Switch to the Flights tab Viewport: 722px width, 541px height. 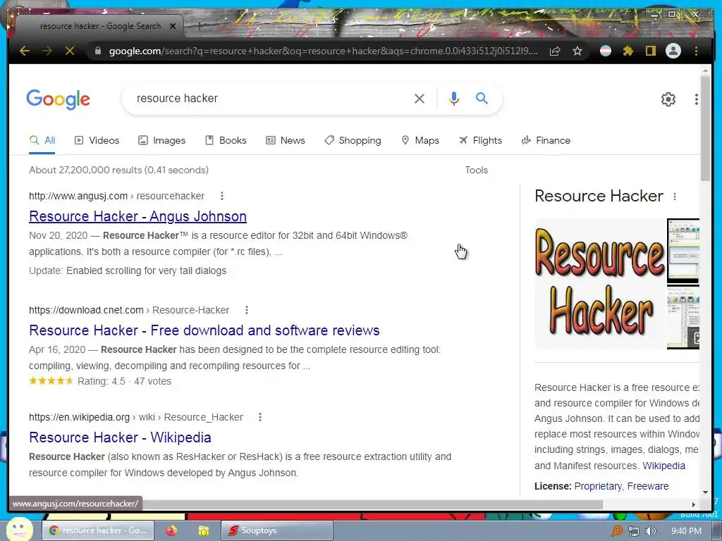480,140
